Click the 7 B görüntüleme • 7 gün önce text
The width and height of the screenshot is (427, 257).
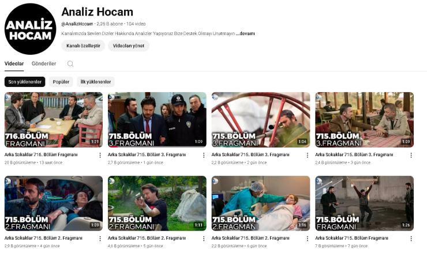click(x=341, y=246)
